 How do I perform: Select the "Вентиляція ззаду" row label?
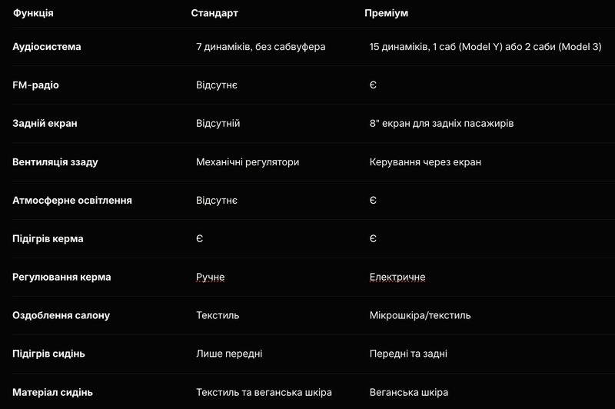55,162
